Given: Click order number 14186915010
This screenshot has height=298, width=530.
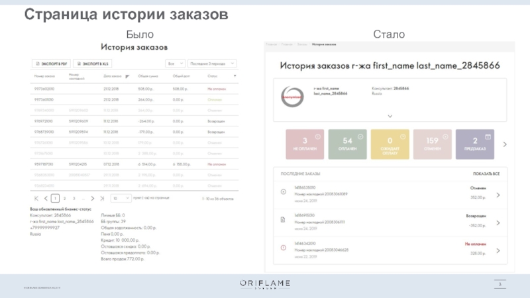Looking at the screenshot, I should (305, 215).
